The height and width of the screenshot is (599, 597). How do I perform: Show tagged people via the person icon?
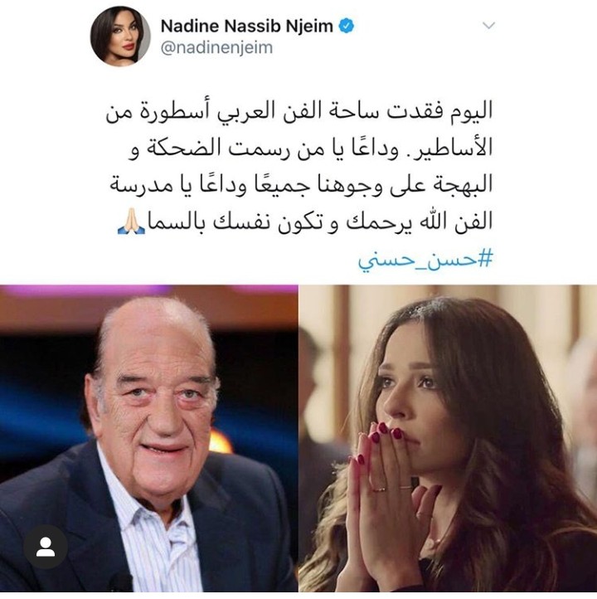[x=46, y=547]
